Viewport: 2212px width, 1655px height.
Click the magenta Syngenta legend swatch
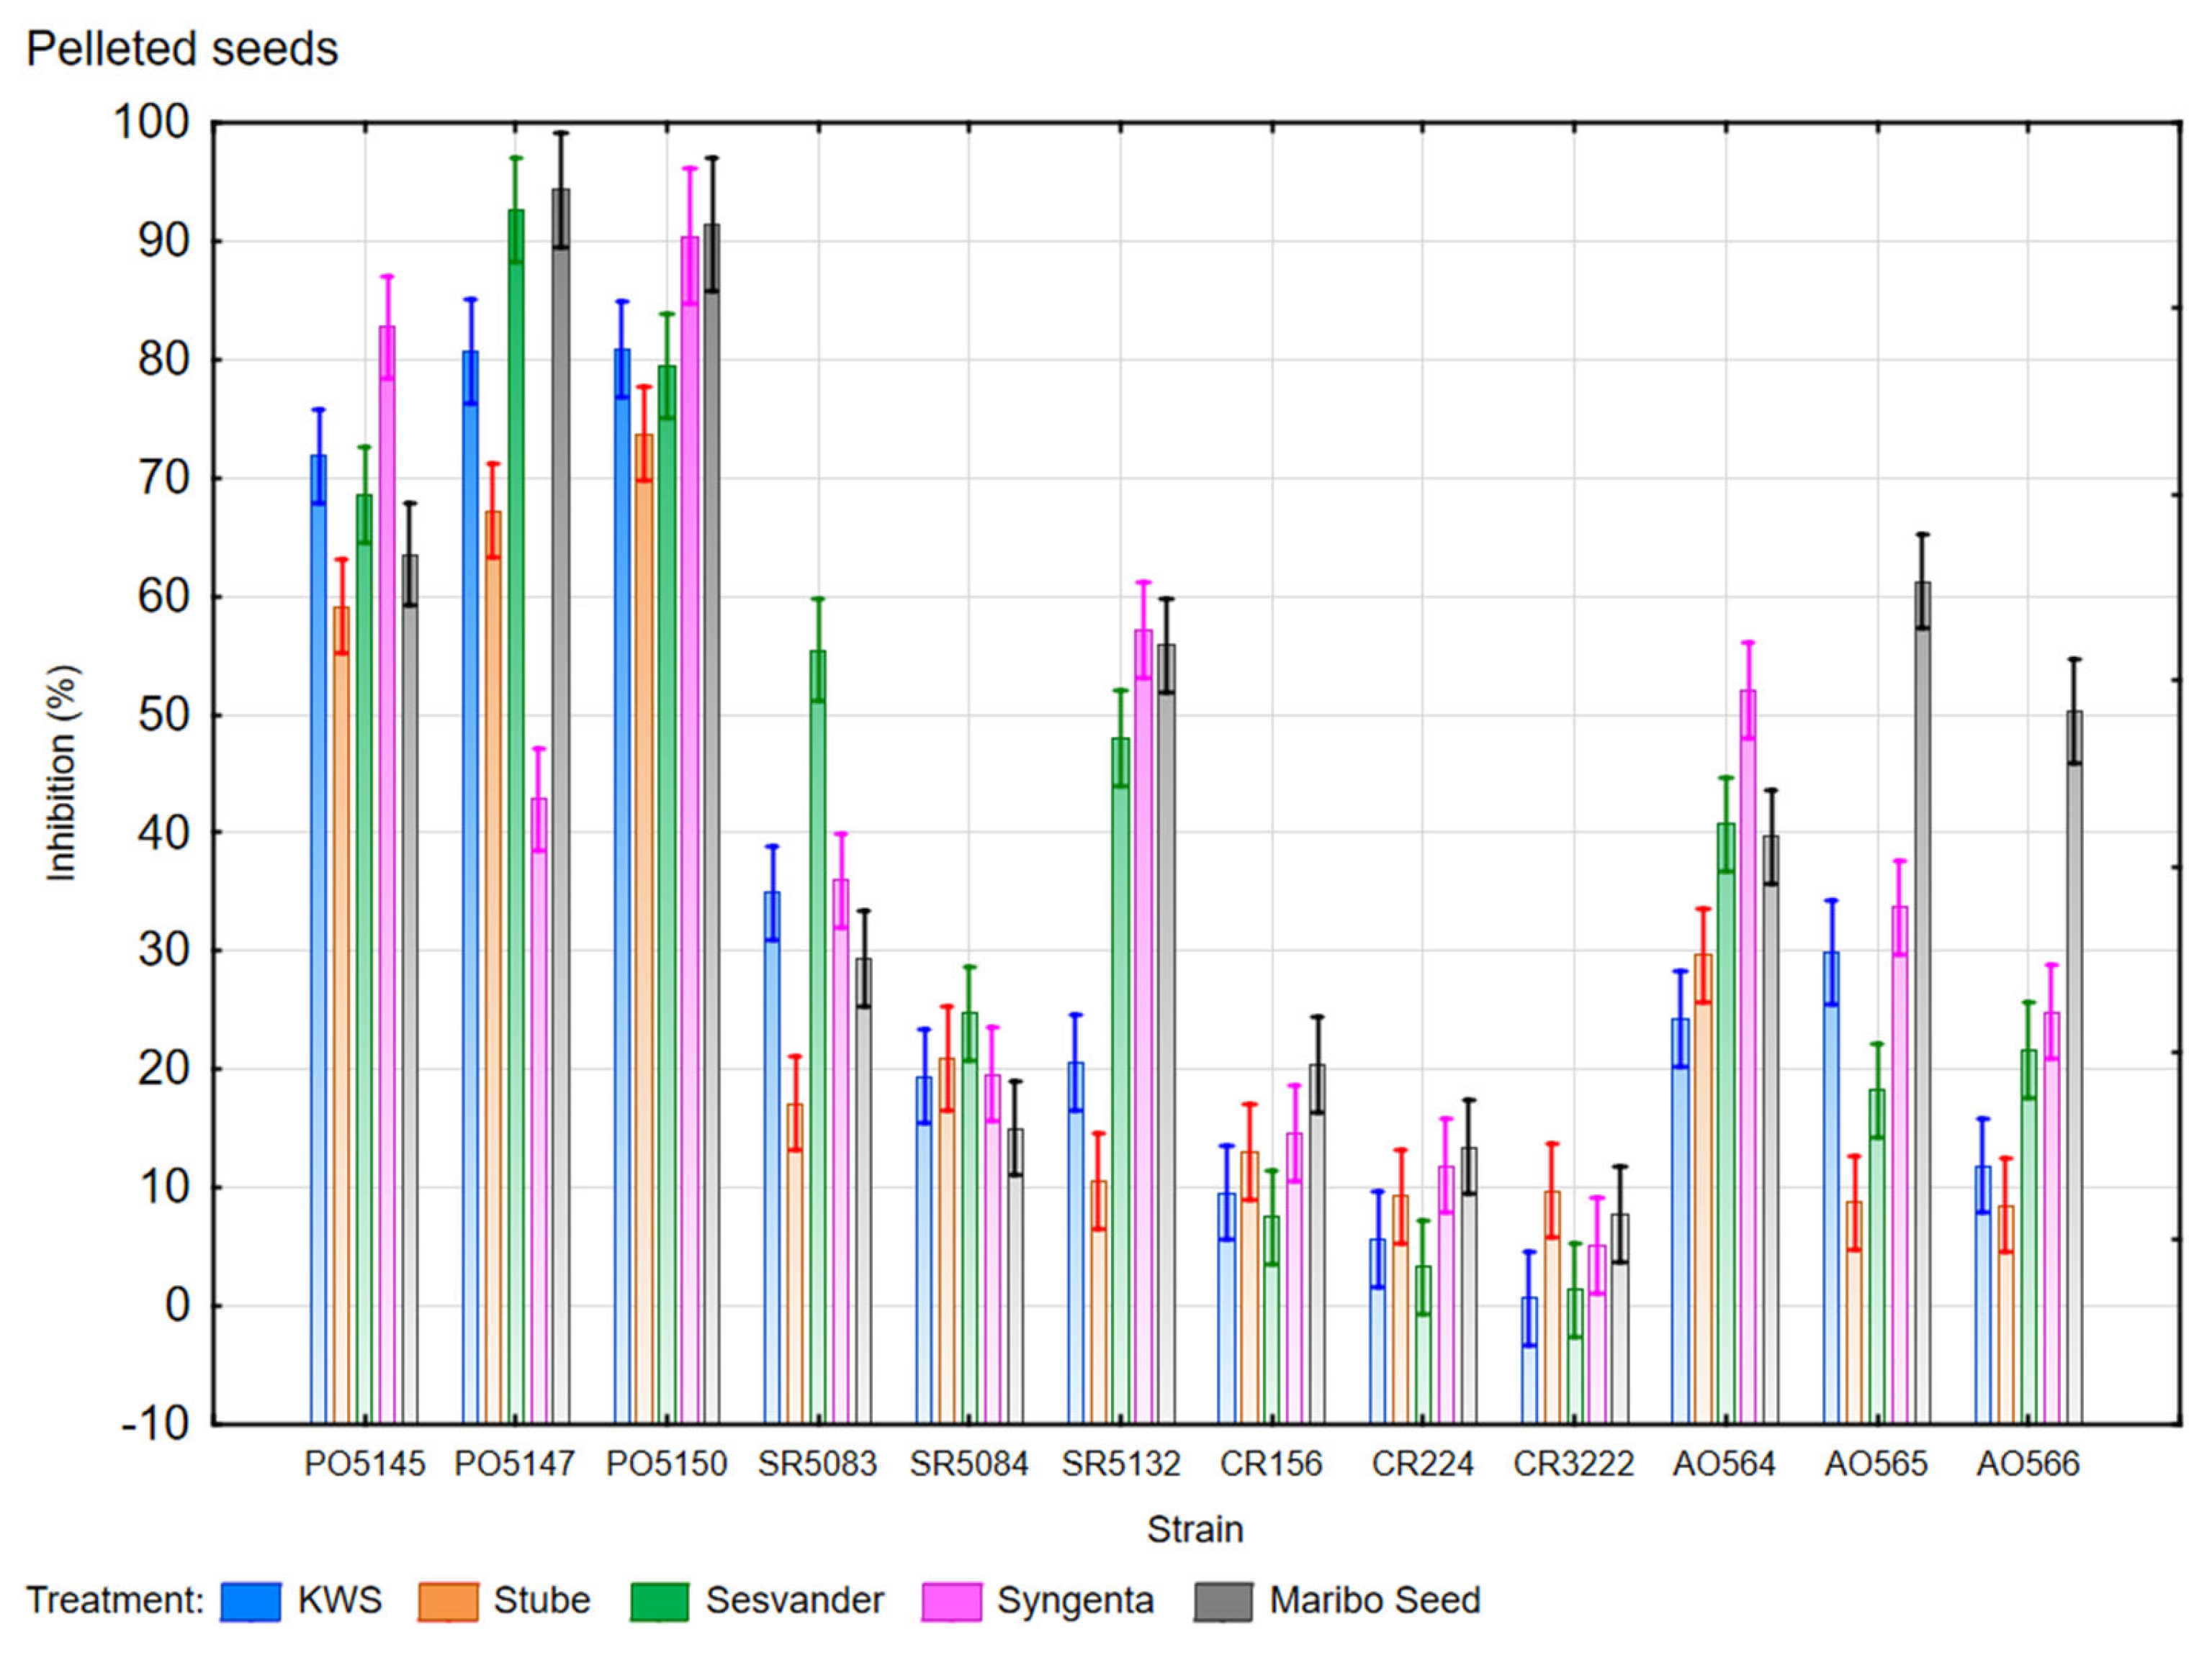(951, 1601)
